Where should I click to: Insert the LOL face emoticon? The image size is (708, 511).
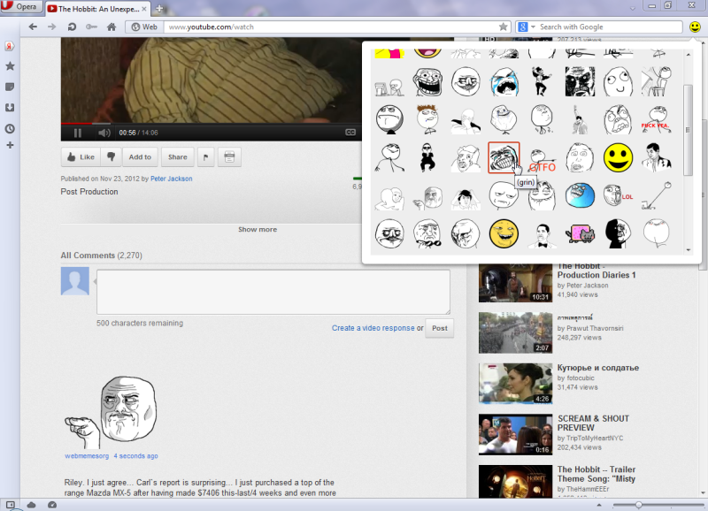click(618, 195)
